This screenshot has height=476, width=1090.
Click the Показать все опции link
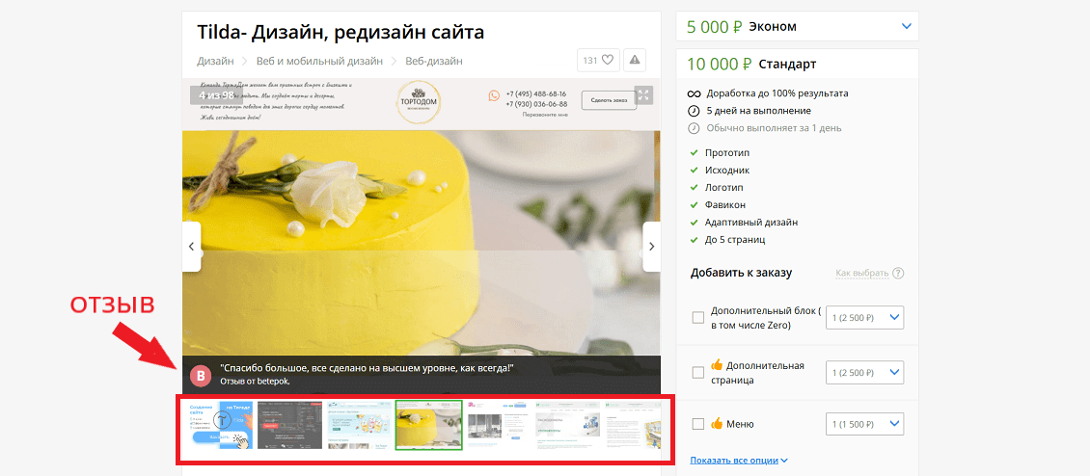click(739, 460)
